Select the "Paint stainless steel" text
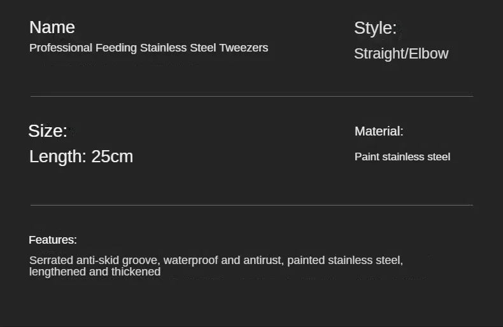 (402, 157)
